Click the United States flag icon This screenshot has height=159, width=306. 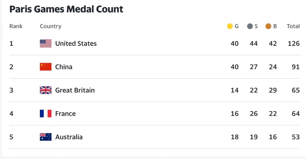[46, 43]
